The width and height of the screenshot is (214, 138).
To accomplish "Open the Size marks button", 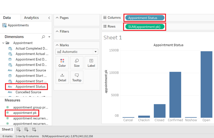I will coord(77,63).
